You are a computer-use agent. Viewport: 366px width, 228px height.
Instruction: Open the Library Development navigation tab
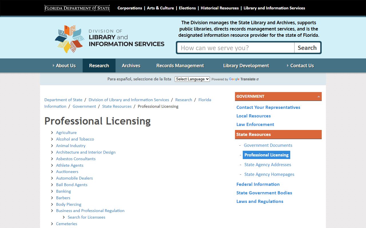[x=246, y=66]
